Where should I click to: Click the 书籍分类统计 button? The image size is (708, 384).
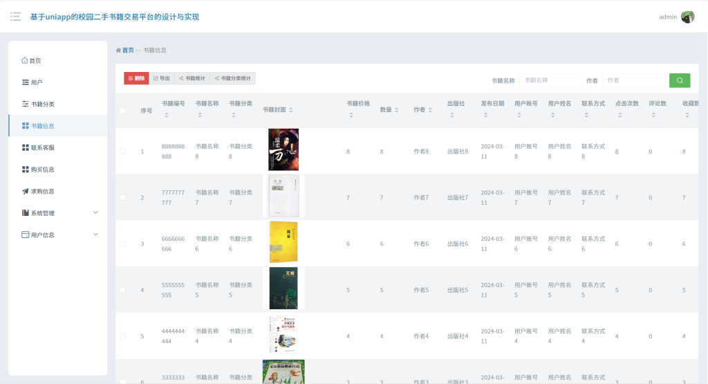[232, 78]
